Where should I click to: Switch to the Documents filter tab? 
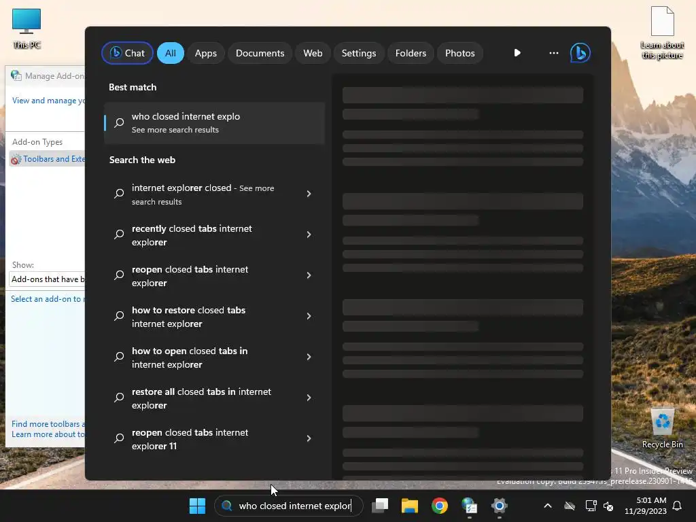pos(260,53)
